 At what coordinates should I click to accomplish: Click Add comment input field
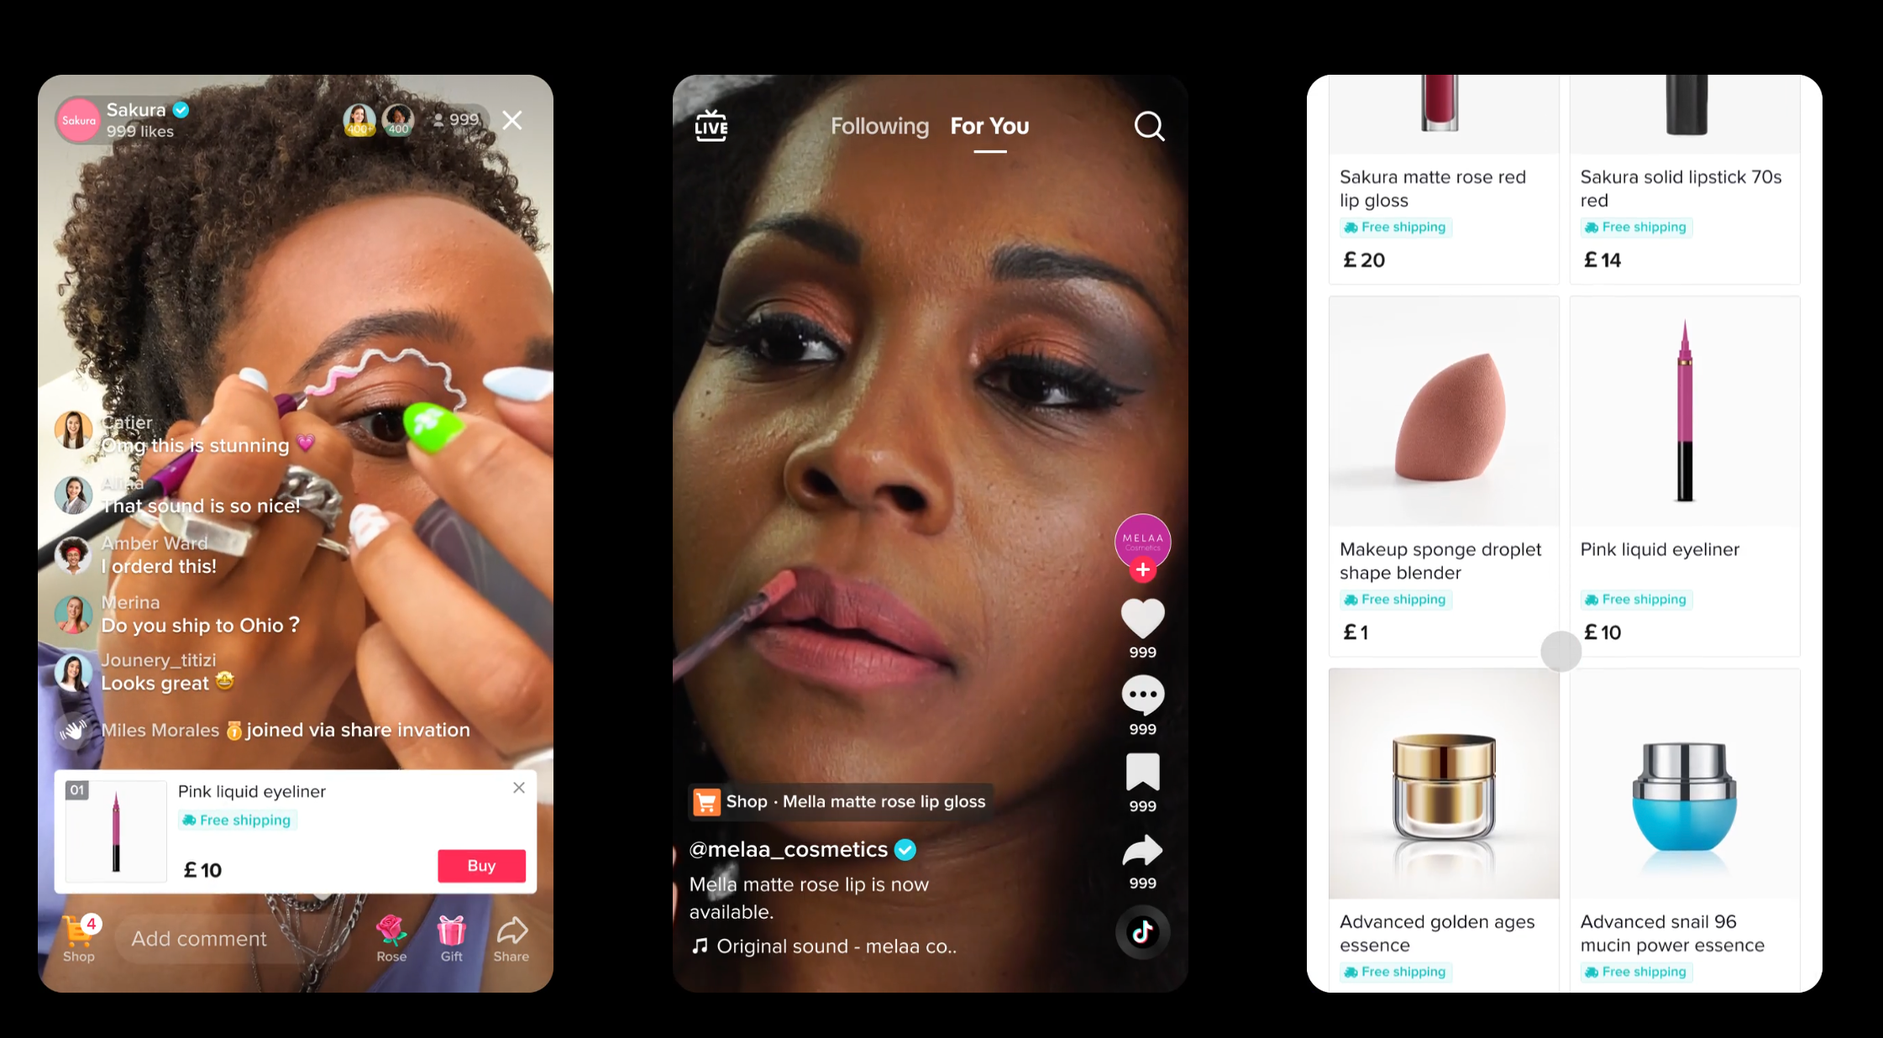point(238,938)
